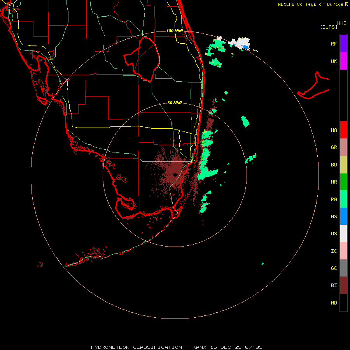Click the BD yellow legend swatch
Screen dimensions: 350x350
(x=343, y=165)
